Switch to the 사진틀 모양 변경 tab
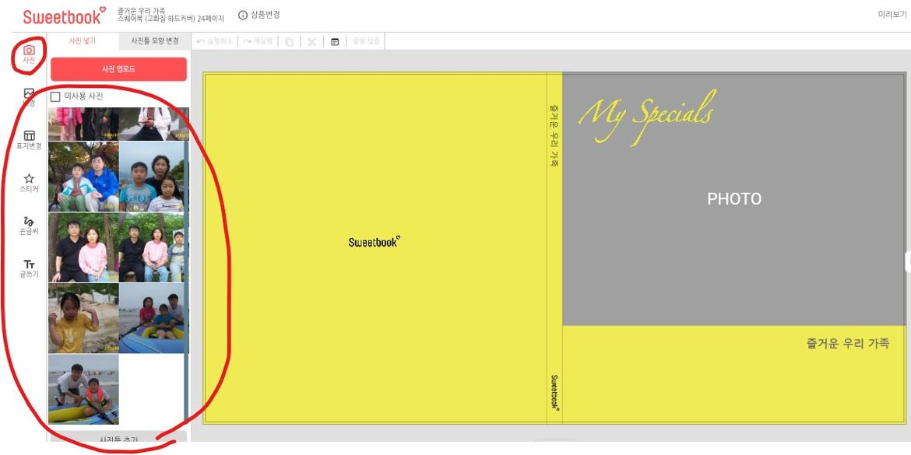911x455 pixels. click(154, 40)
